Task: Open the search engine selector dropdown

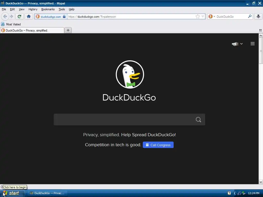Action: tap(212, 16)
